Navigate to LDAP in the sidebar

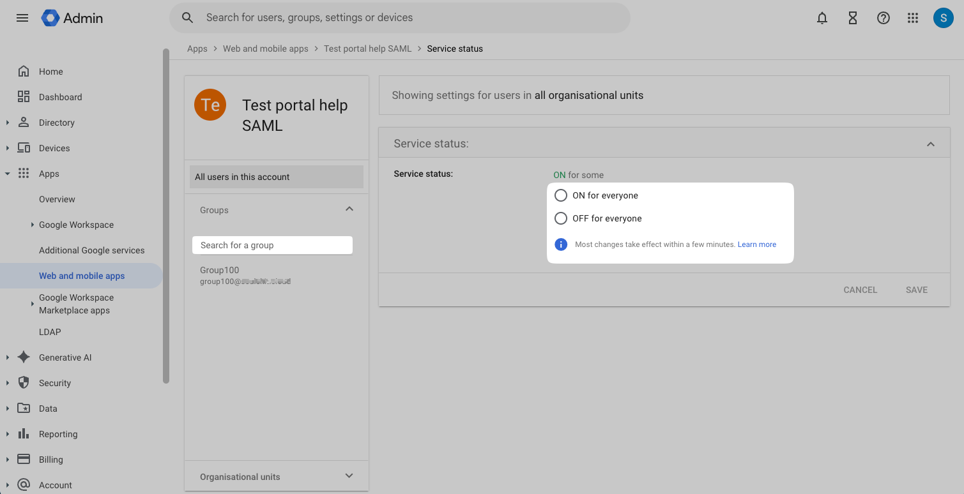(50, 331)
